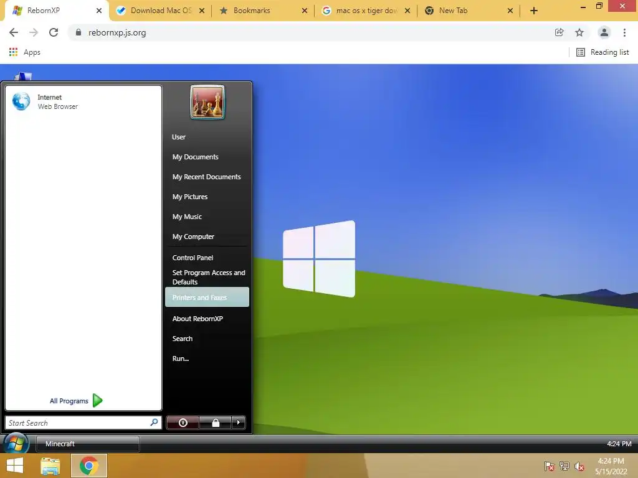The image size is (638, 478).
Task: Switch to the mac os x tiger tab
Action: click(366, 11)
